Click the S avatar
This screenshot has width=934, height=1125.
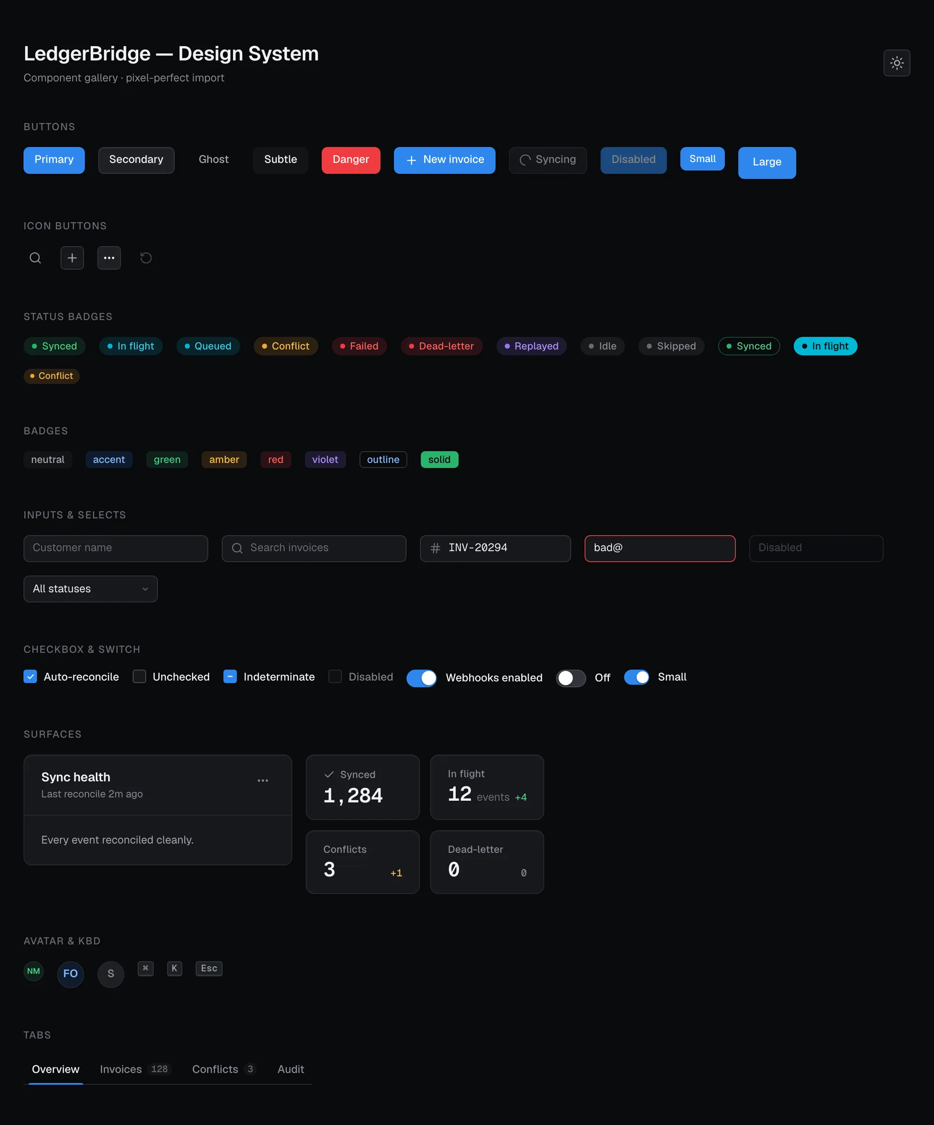pyautogui.click(x=111, y=974)
